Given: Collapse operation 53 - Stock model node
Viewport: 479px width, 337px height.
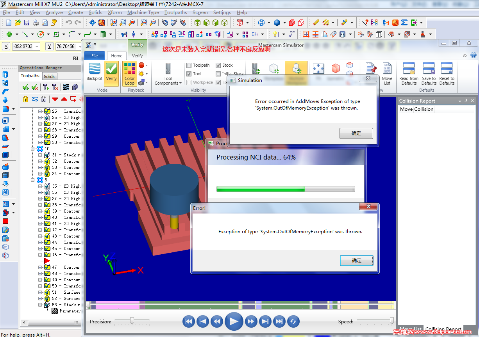Looking at the screenshot, I should 40,305.
